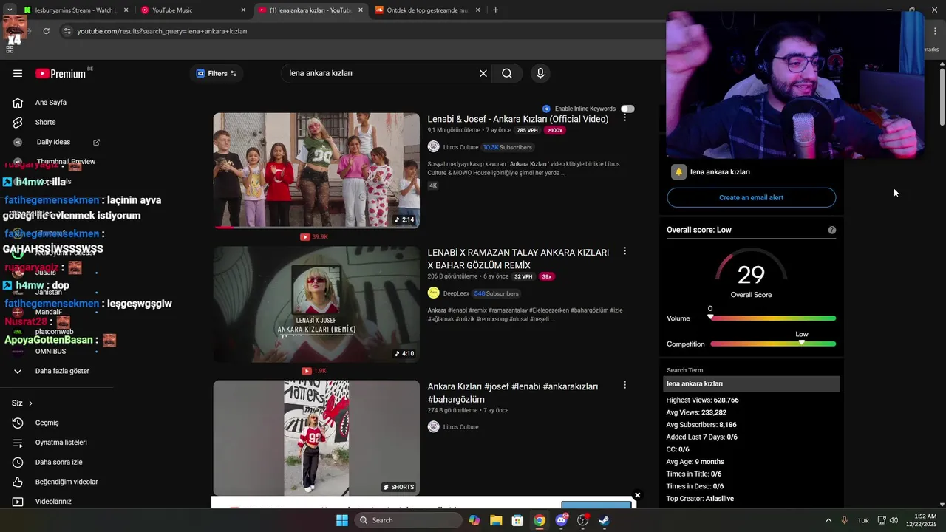The image size is (946, 532).
Task: Click 785 VPH badge on first result
Action: click(527, 130)
